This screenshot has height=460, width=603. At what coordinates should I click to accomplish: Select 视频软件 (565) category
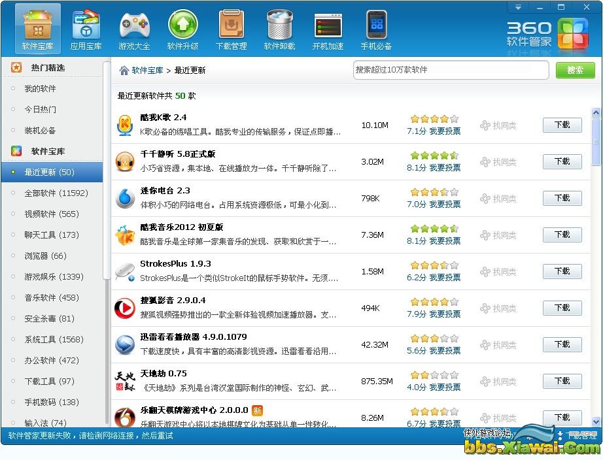coord(52,214)
